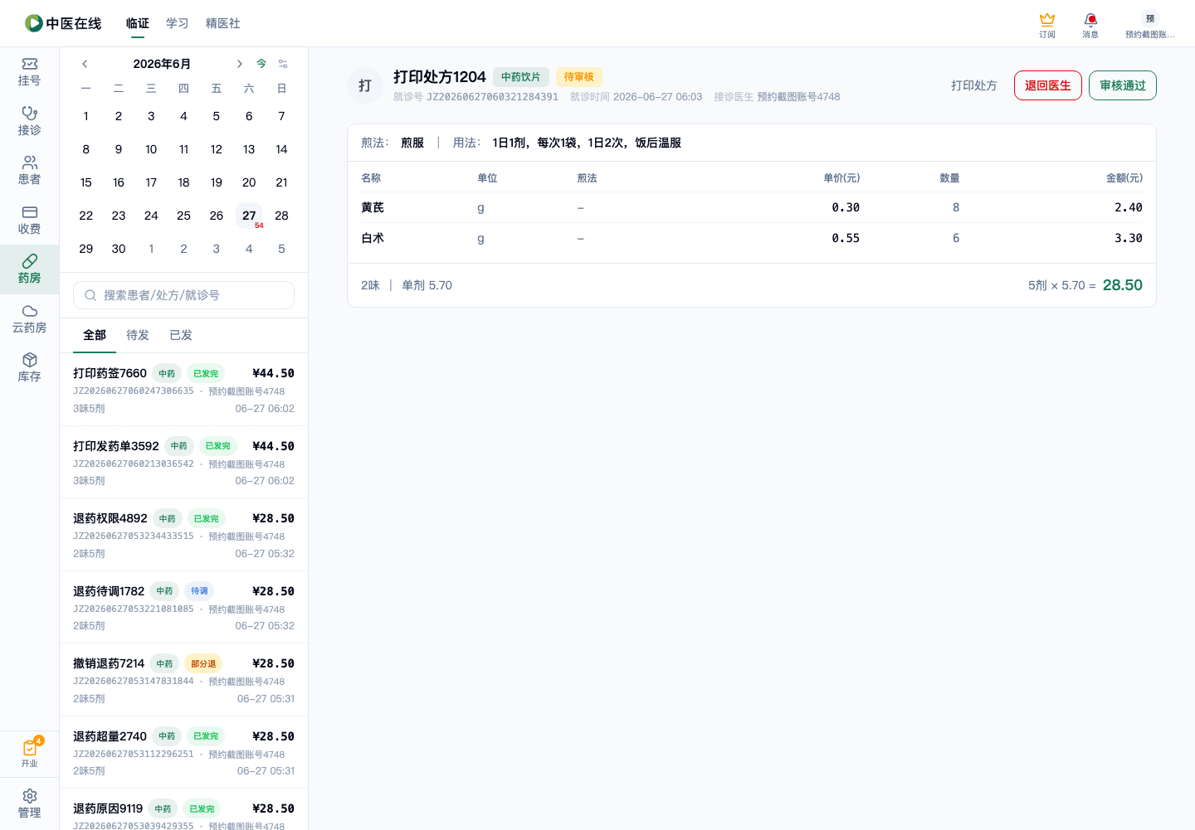Click the 待审核 status tag
The image size is (1195, 830).
(x=579, y=77)
